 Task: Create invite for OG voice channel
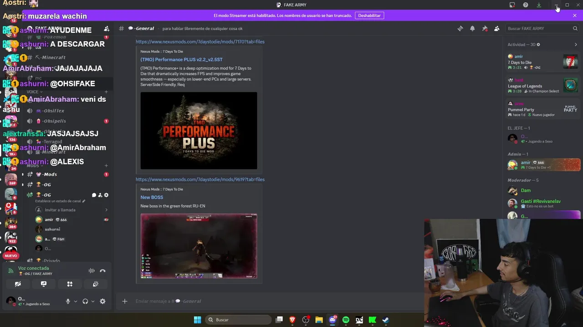tap(100, 195)
